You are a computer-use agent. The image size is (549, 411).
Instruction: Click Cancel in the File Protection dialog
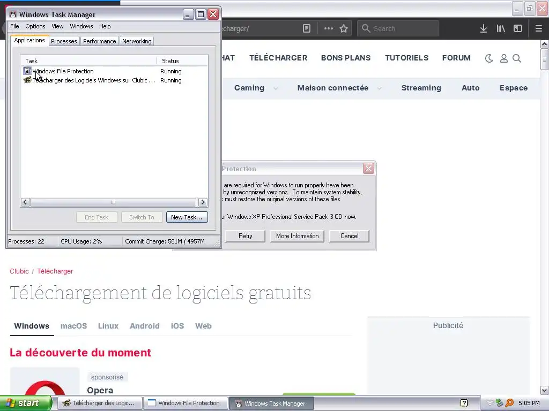[x=349, y=236]
